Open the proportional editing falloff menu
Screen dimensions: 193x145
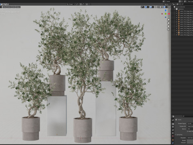coord(89,4)
